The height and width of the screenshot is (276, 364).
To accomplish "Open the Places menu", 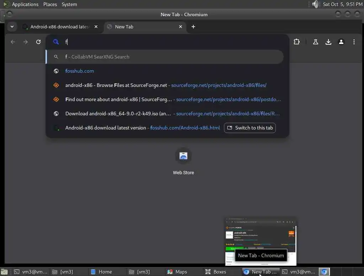I will [x=50, y=4].
